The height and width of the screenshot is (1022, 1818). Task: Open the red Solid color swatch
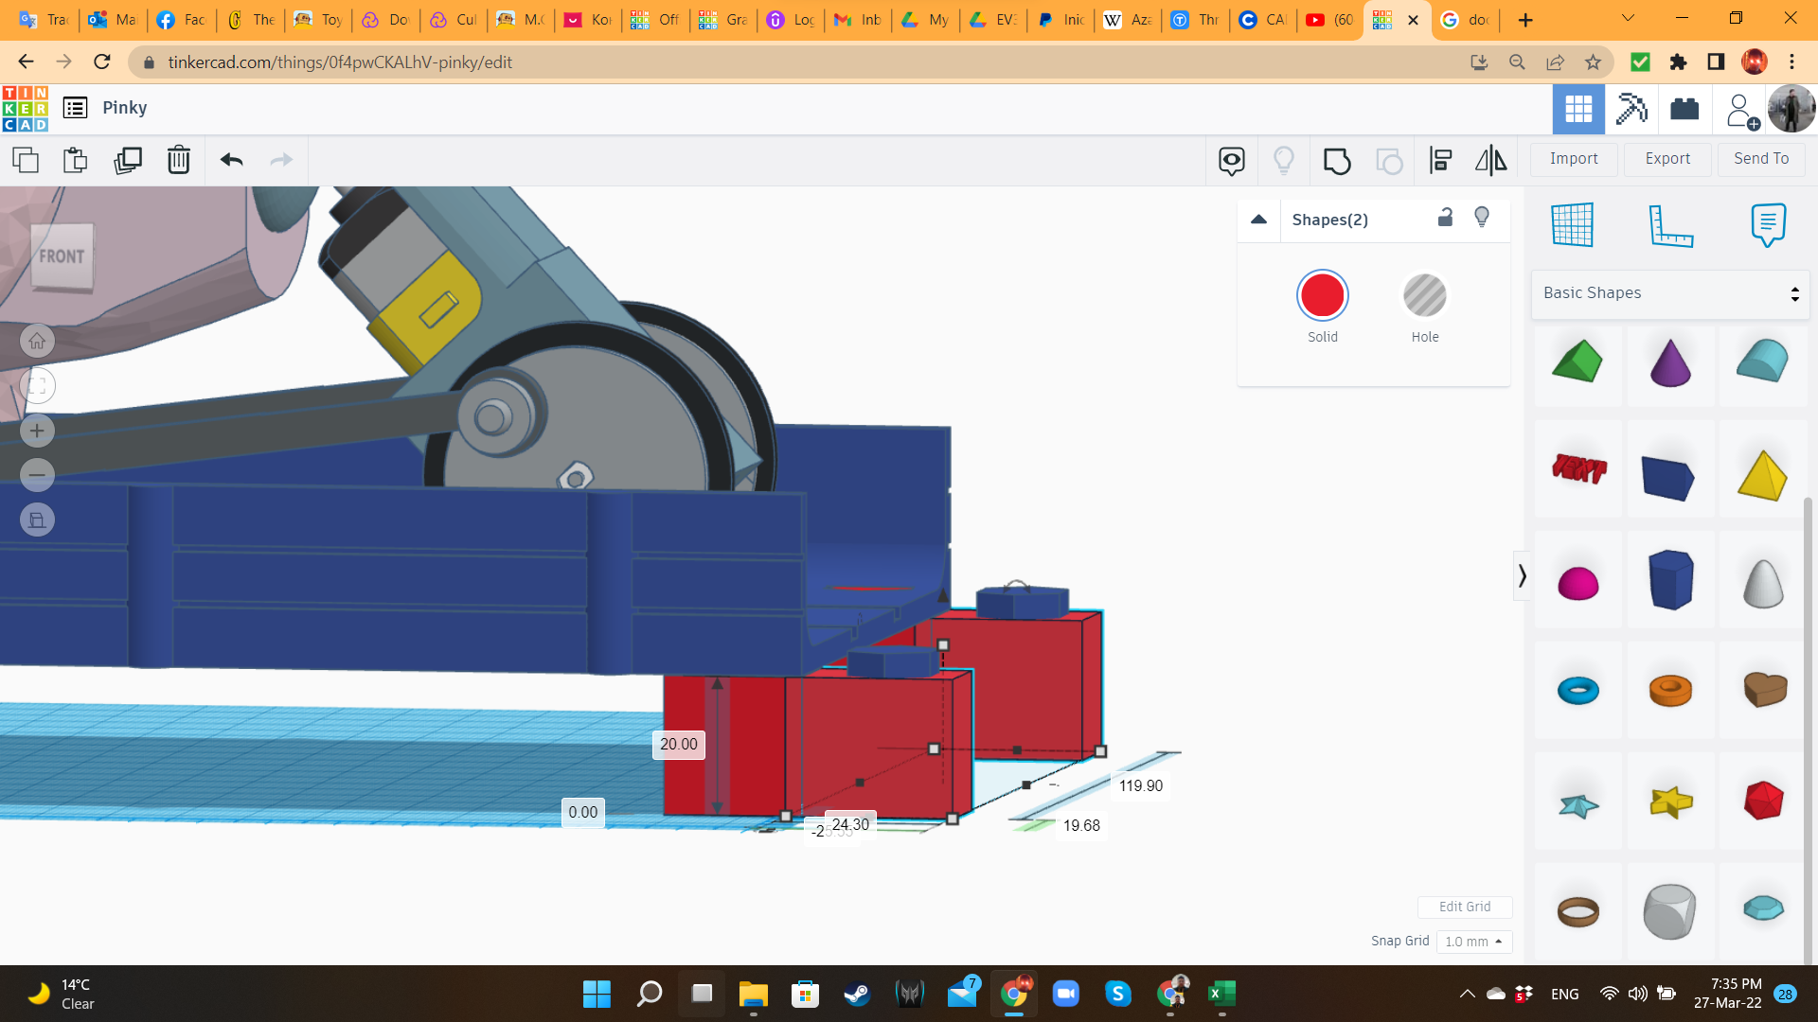click(1322, 296)
